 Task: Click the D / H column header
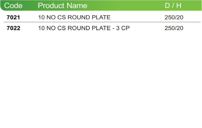[x=173, y=6]
